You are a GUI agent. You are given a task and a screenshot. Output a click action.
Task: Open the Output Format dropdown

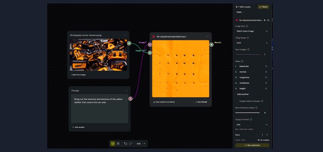(x=252, y=125)
